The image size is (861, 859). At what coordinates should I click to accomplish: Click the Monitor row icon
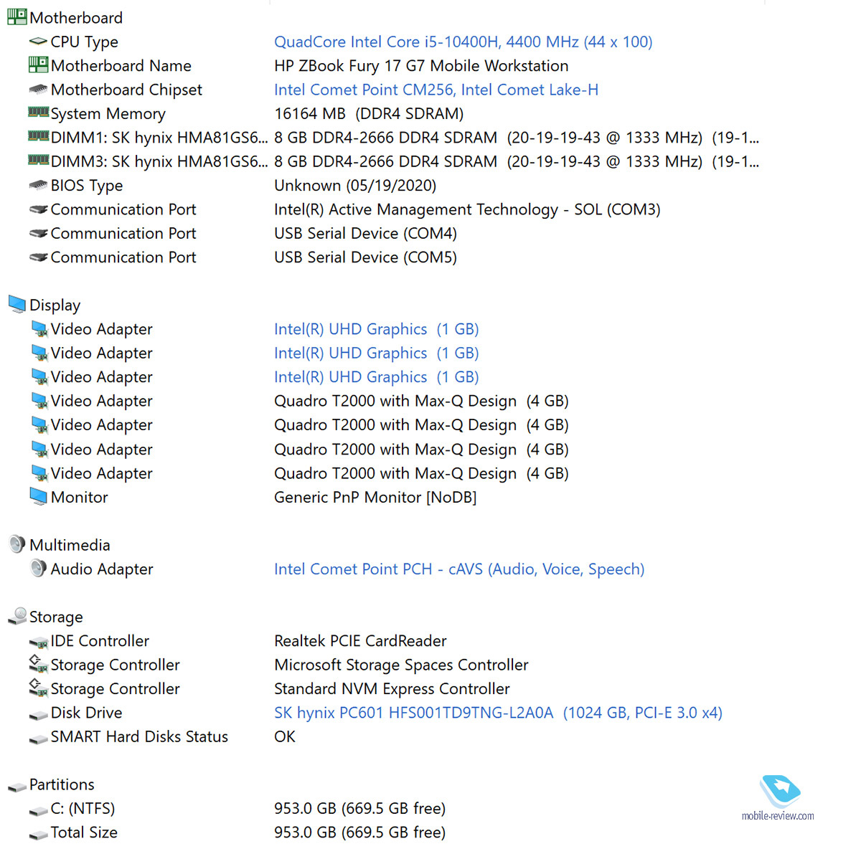(39, 496)
